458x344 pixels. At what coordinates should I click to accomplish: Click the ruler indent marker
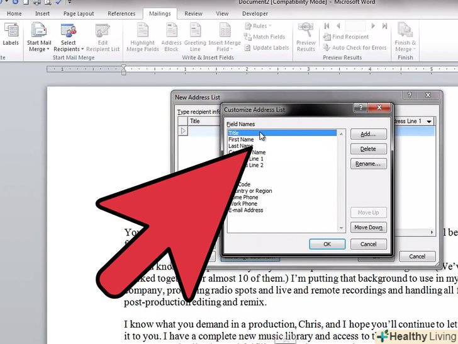(x=123, y=70)
